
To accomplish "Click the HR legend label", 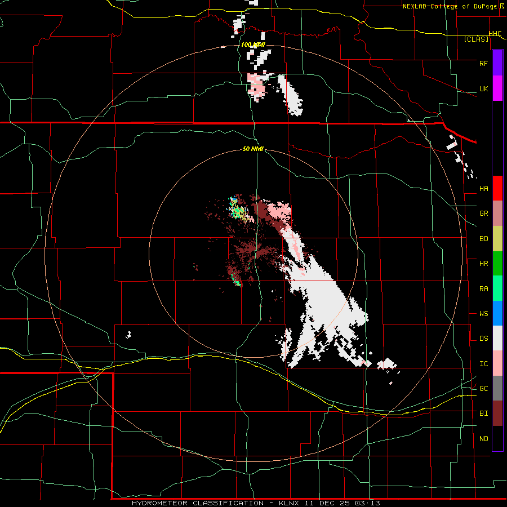I will click(x=483, y=264).
